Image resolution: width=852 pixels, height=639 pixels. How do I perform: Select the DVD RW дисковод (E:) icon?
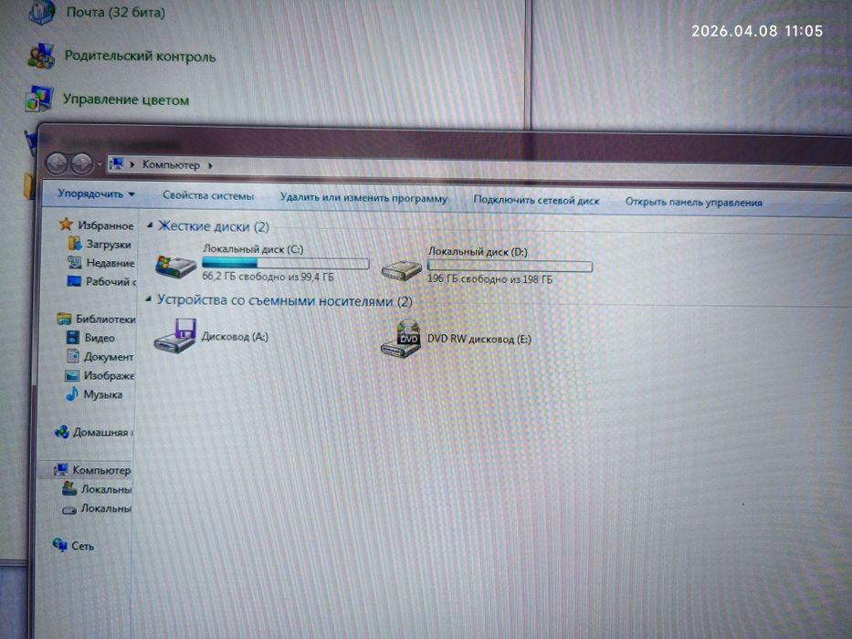click(402, 339)
